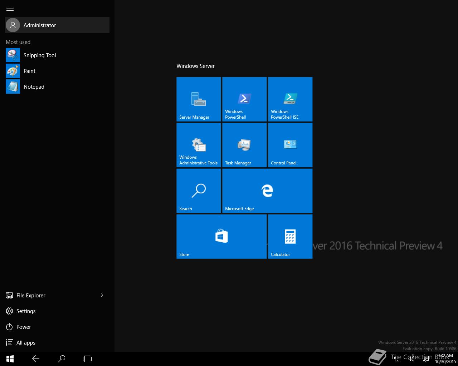Open the Control Panel tile
The width and height of the screenshot is (458, 366).
tap(290, 145)
